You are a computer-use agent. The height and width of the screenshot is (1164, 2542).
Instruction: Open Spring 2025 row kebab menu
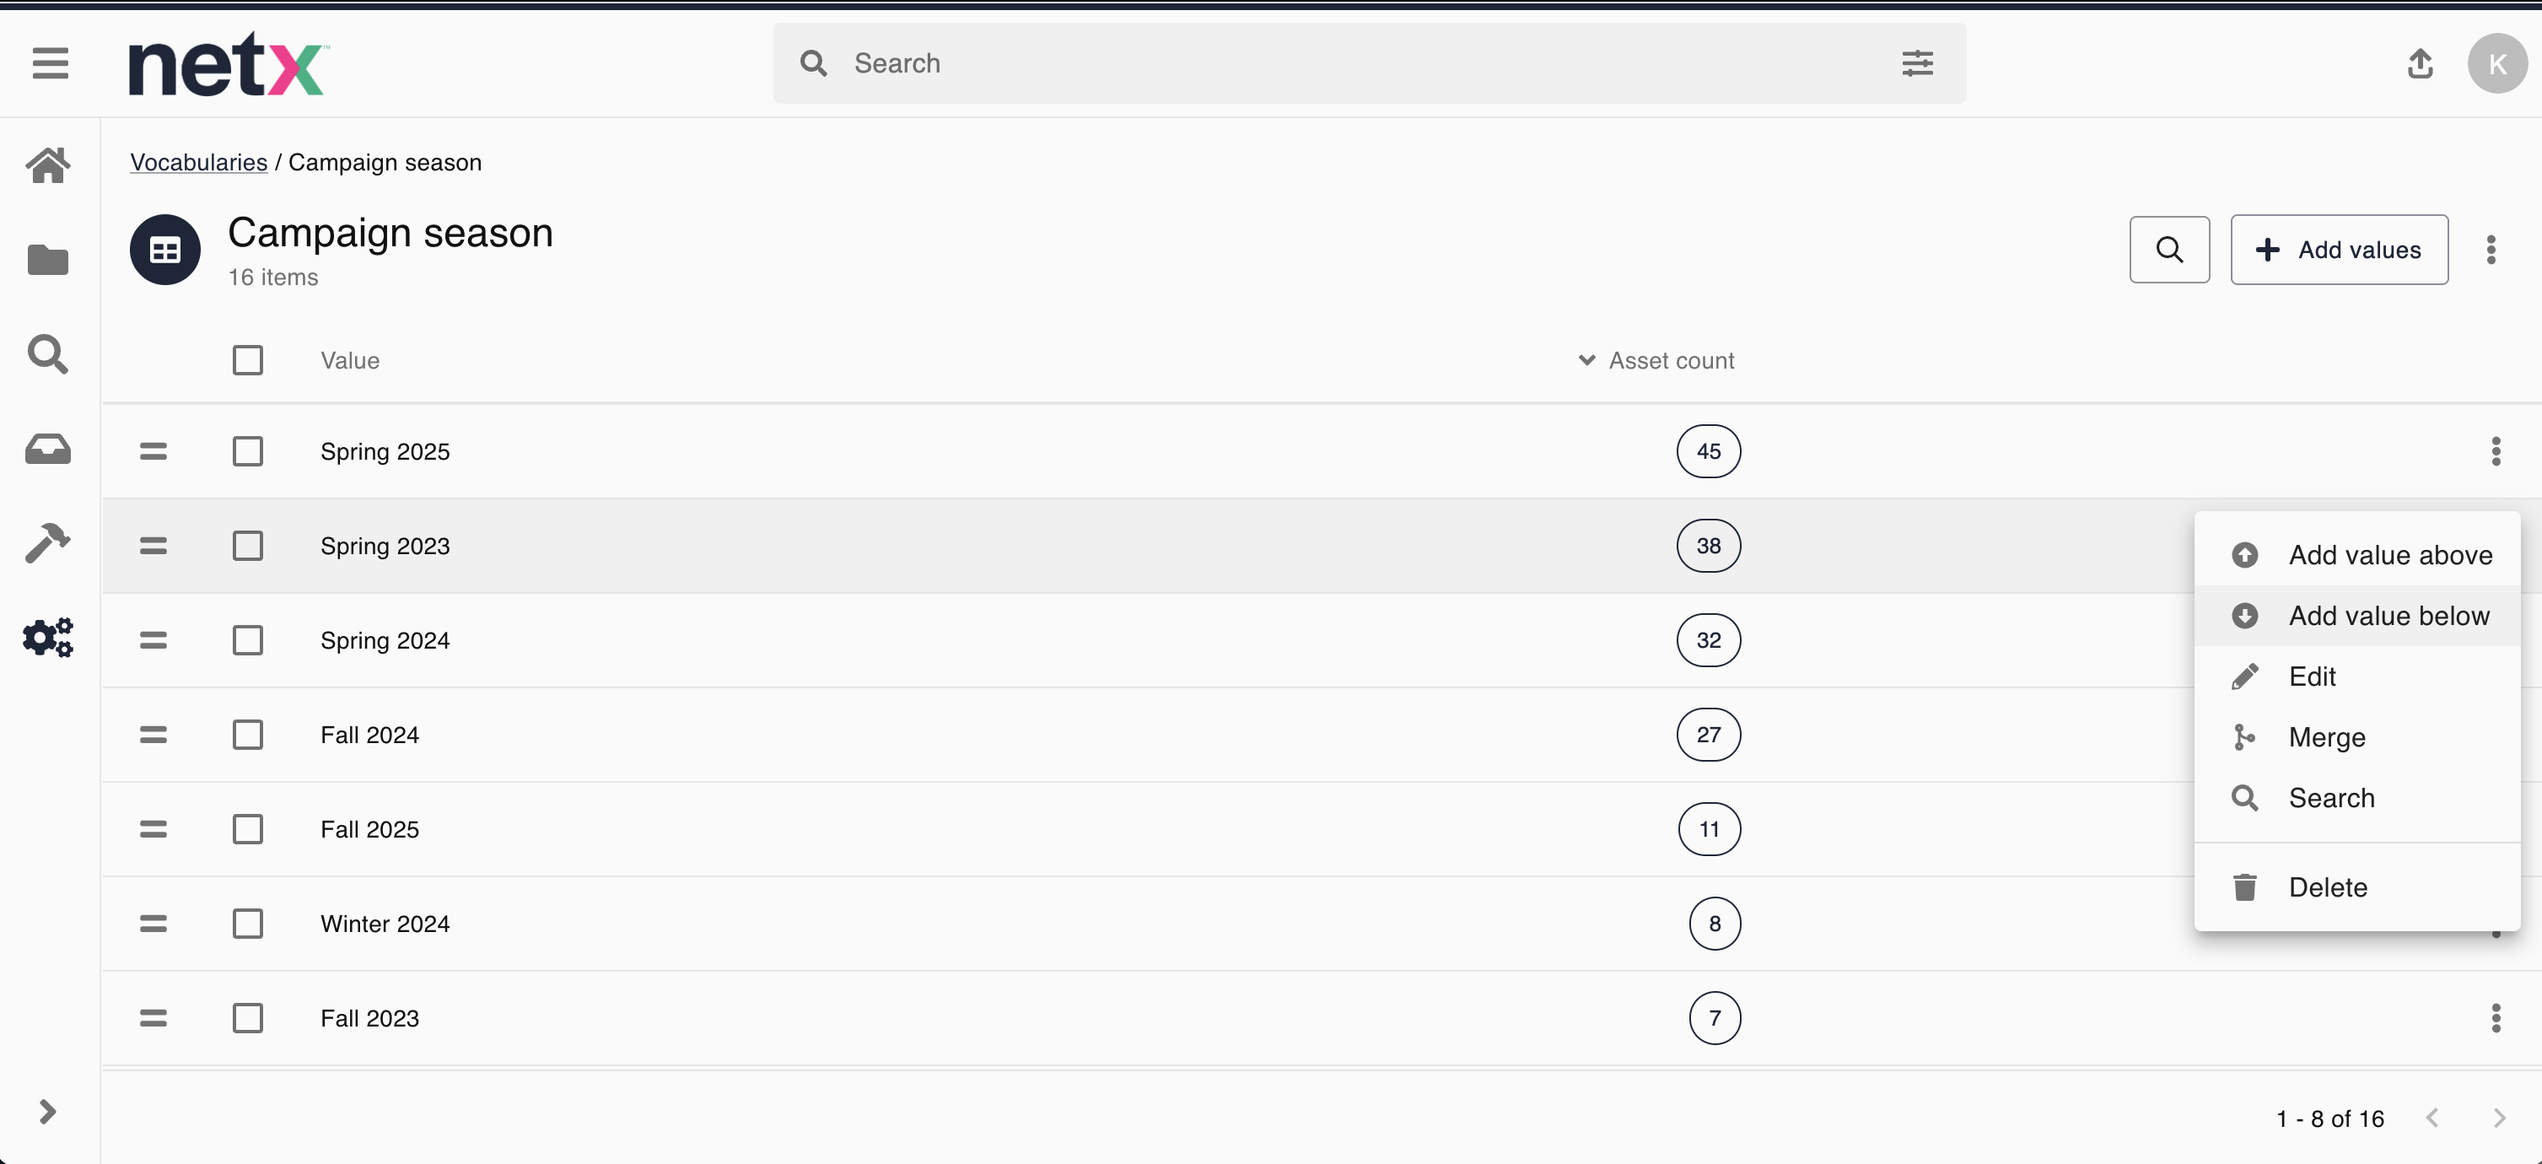(x=2495, y=451)
